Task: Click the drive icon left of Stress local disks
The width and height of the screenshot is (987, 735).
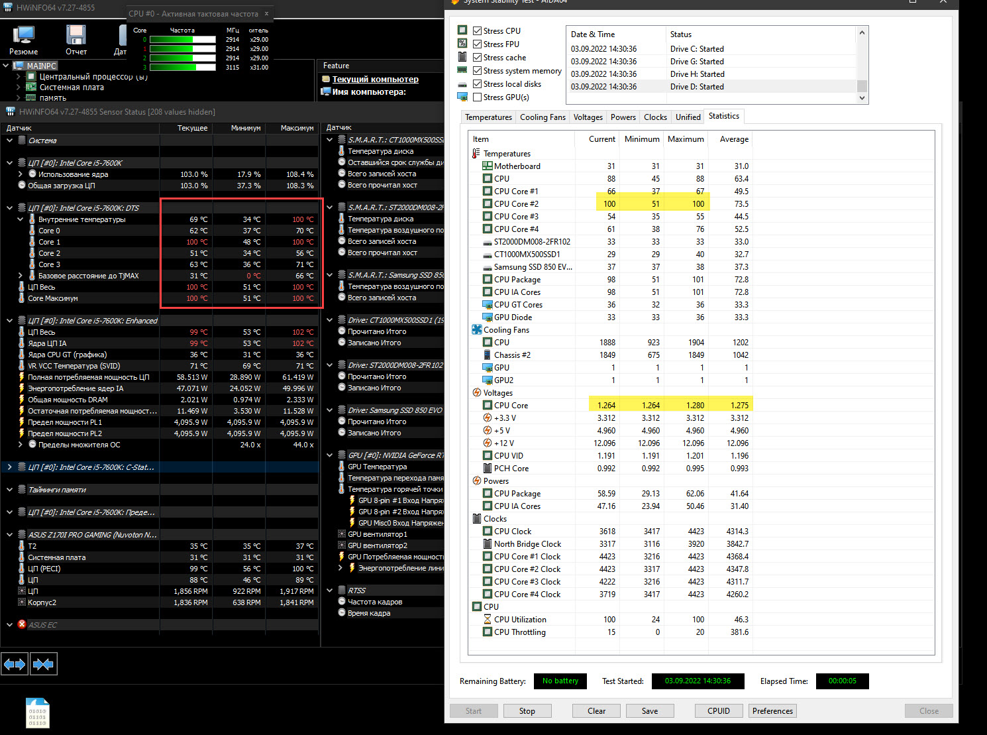Action: [462, 84]
